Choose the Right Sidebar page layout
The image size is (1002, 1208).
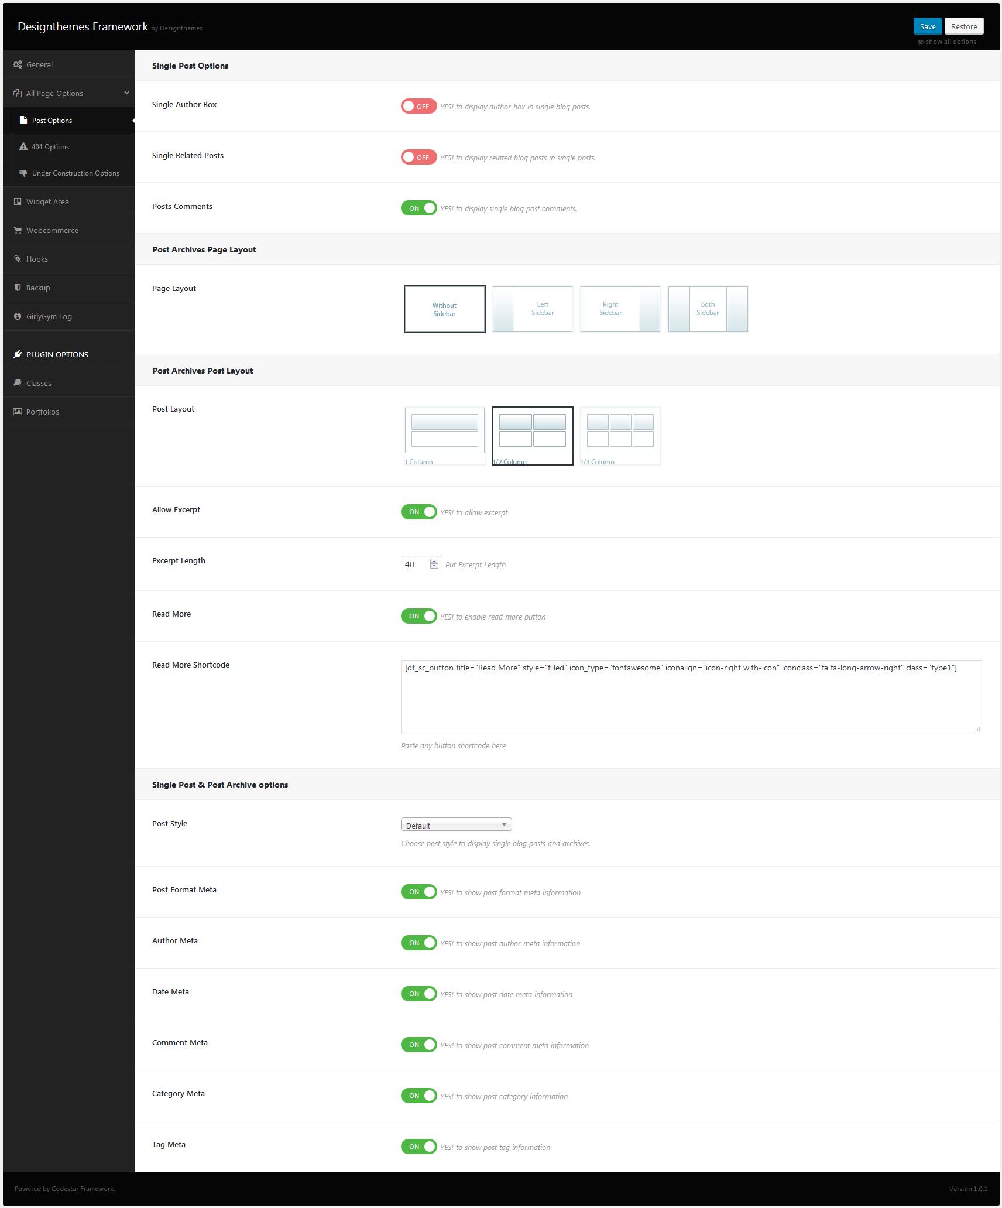pyautogui.click(x=620, y=309)
